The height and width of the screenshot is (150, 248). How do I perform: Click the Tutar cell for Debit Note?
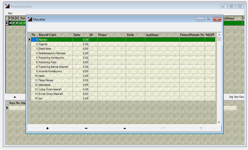click(x=80, y=49)
